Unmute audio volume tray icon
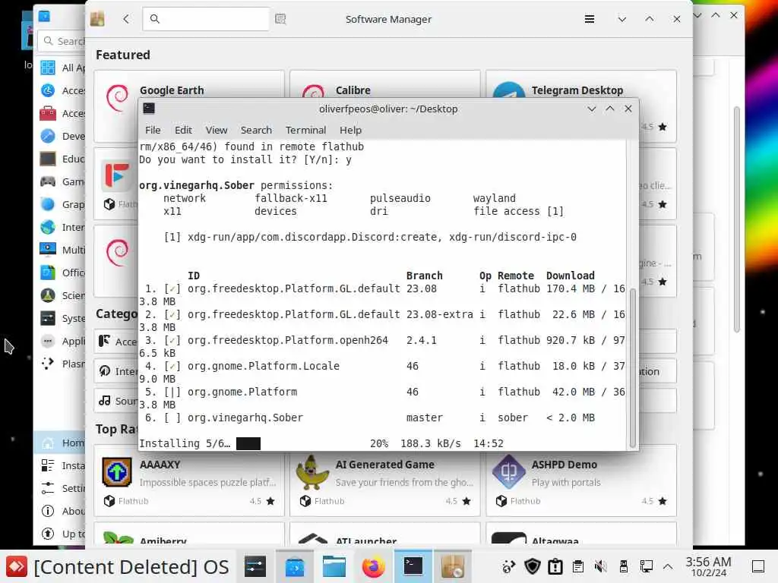Image resolution: width=778 pixels, height=583 pixels. click(600, 566)
